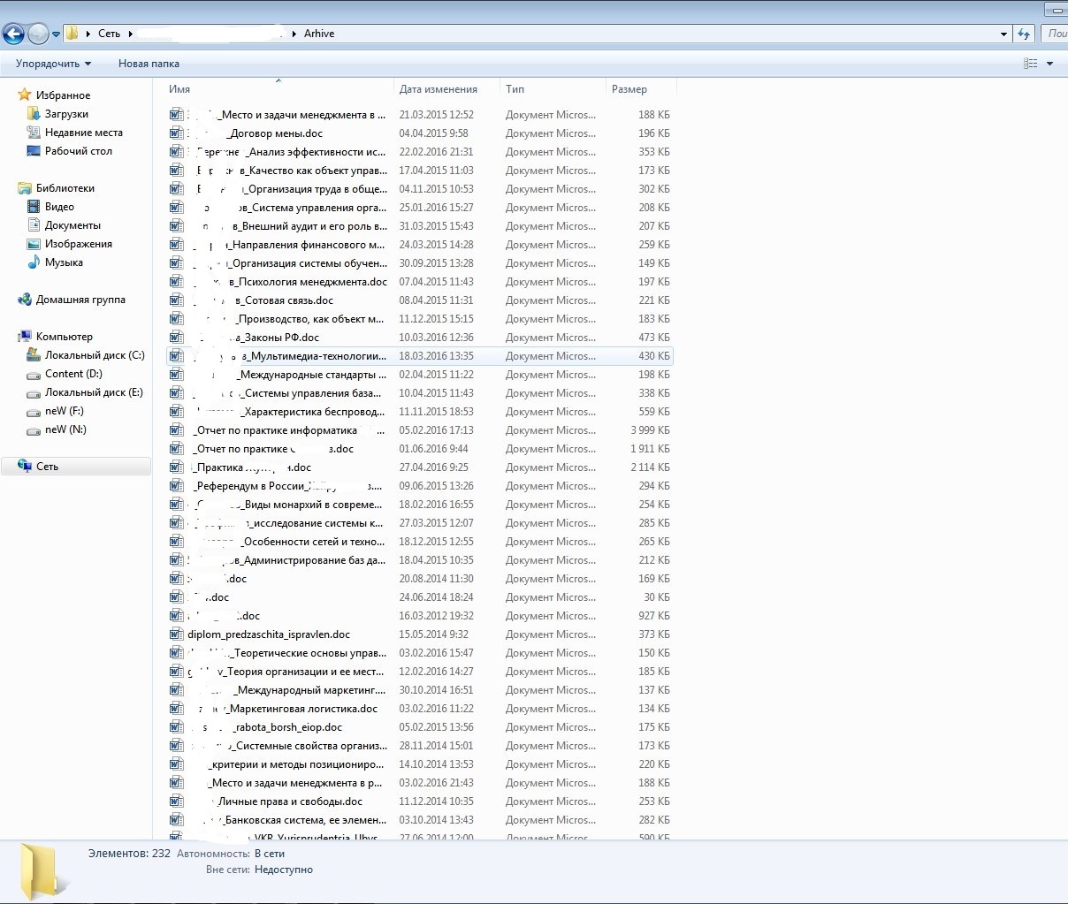Open the view options dropdown arrow
The width and height of the screenshot is (1068, 904).
coord(1049,64)
